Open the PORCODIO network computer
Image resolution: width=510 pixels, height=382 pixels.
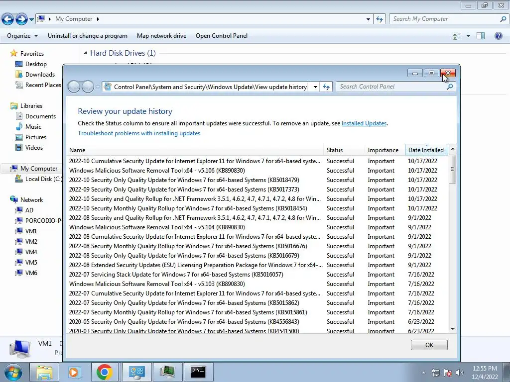tap(44, 220)
